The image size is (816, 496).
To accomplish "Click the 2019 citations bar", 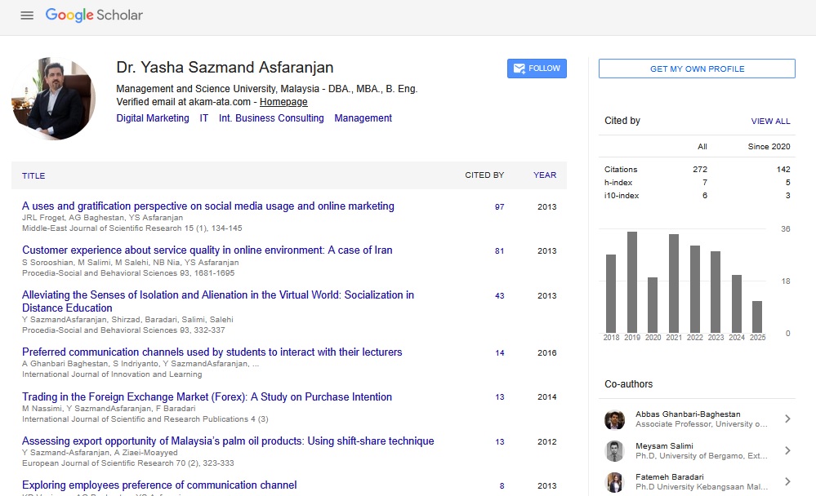I will (x=631, y=281).
